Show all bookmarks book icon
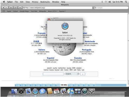129x97 pixels. [4, 11]
